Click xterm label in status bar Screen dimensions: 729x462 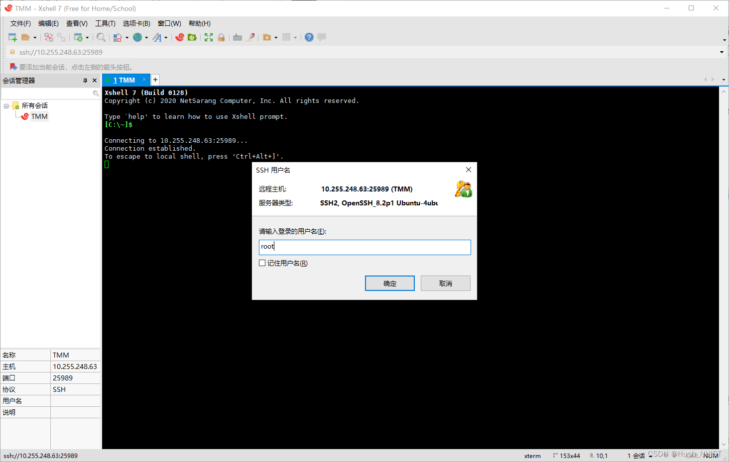tap(532, 456)
